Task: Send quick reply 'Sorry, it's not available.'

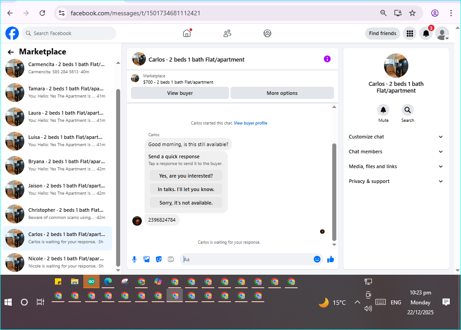Action: pyautogui.click(x=186, y=203)
